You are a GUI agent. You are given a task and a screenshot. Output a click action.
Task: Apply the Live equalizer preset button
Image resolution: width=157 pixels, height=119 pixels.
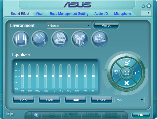tap(49, 100)
